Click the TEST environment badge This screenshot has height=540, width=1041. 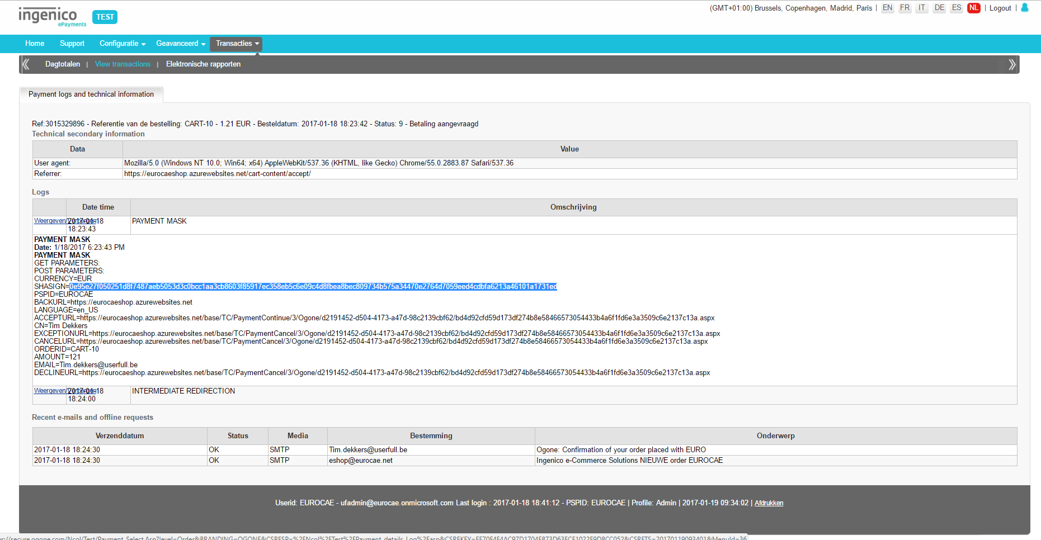[105, 17]
